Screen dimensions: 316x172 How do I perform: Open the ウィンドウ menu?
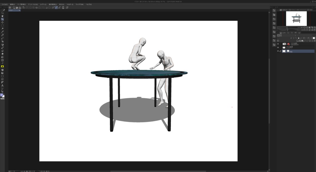click(x=79, y=4)
